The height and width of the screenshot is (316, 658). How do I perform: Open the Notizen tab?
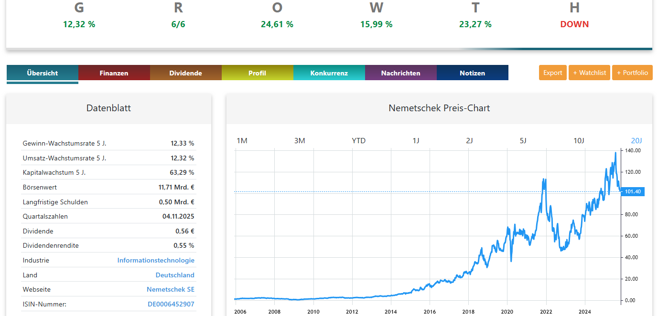[x=472, y=73]
